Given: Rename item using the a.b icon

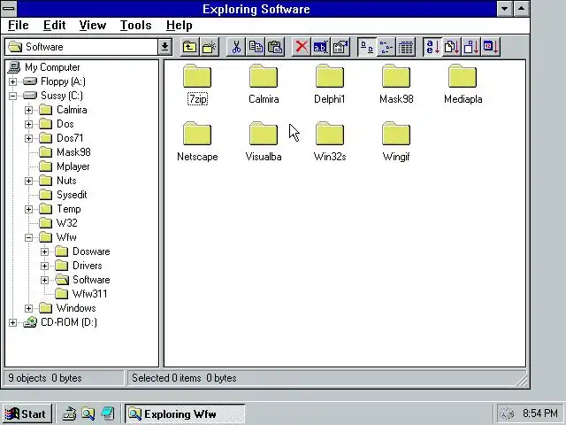Looking at the screenshot, I should 320,47.
